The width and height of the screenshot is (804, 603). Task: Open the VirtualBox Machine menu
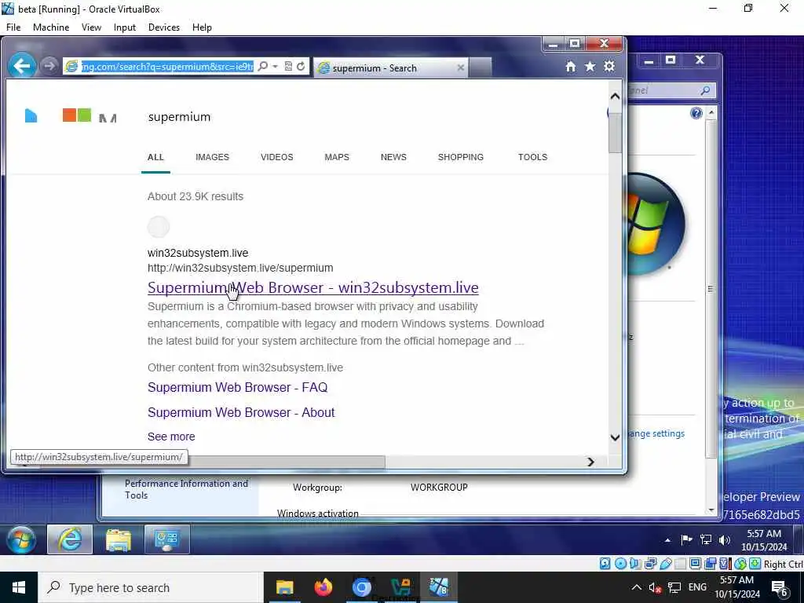coord(51,27)
